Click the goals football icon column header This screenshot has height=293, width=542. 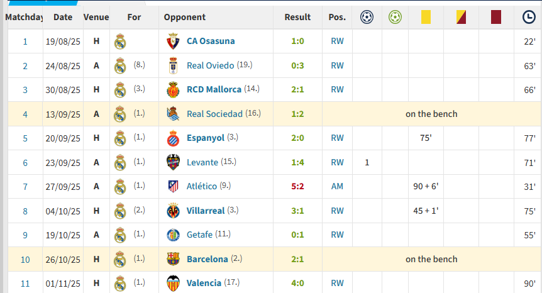click(367, 17)
